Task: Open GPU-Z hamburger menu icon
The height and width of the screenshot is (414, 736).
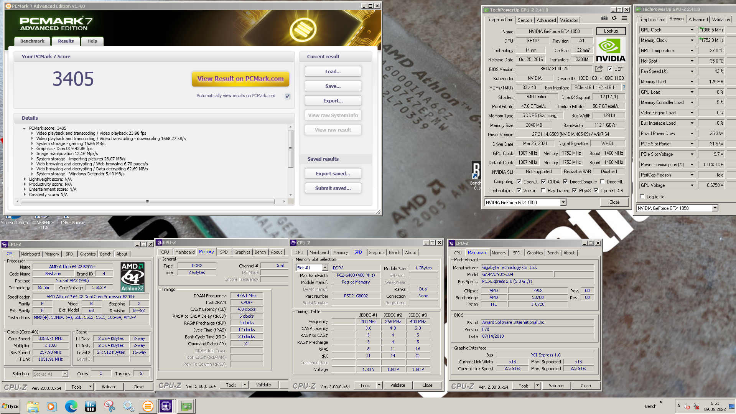Action: [x=624, y=18]
